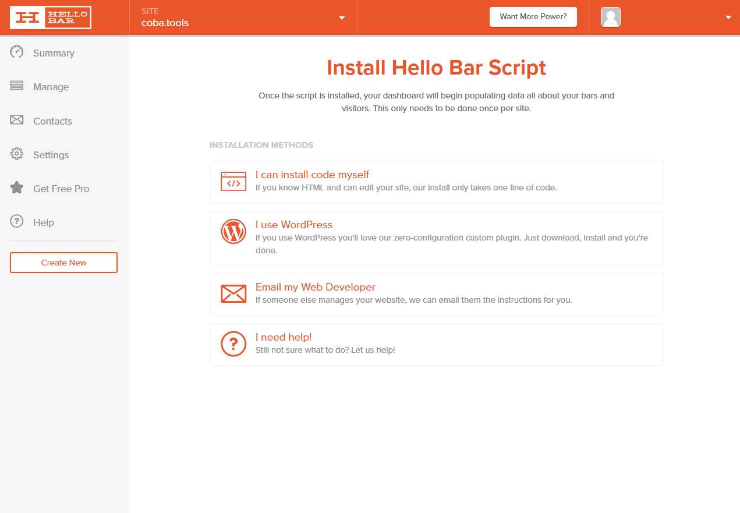Click the user avatar thumbnail
Viewport: 740px width, 513px height.
tap(610, 17)
